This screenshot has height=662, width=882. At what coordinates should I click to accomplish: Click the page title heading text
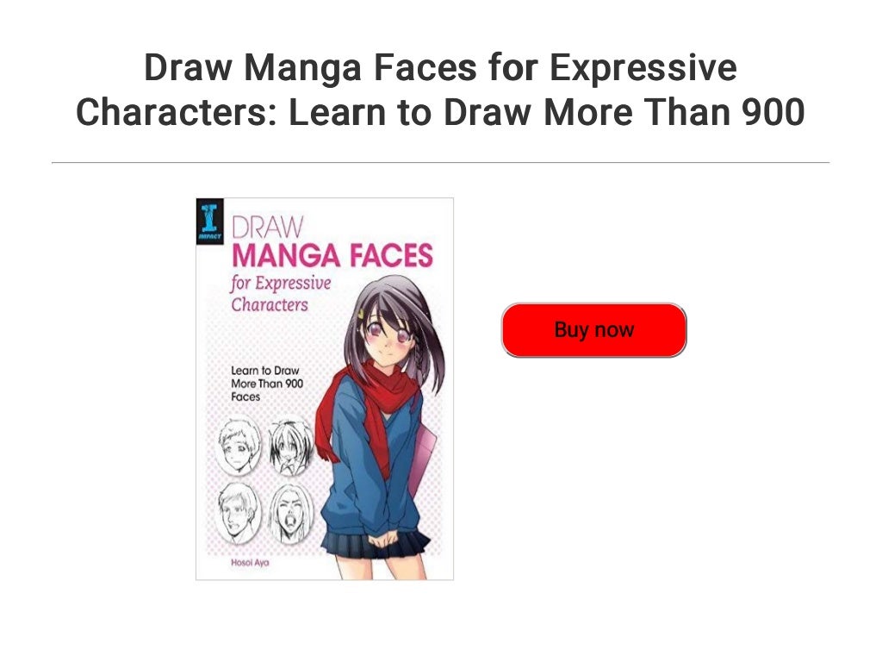(x=440, y=90)
